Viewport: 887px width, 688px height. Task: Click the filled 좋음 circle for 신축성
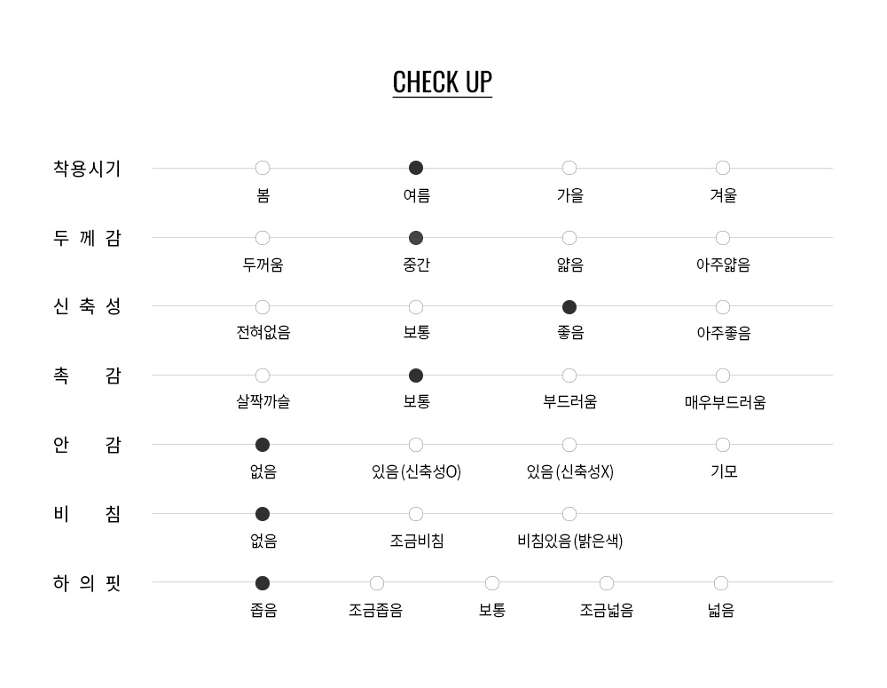coord(569,307)
